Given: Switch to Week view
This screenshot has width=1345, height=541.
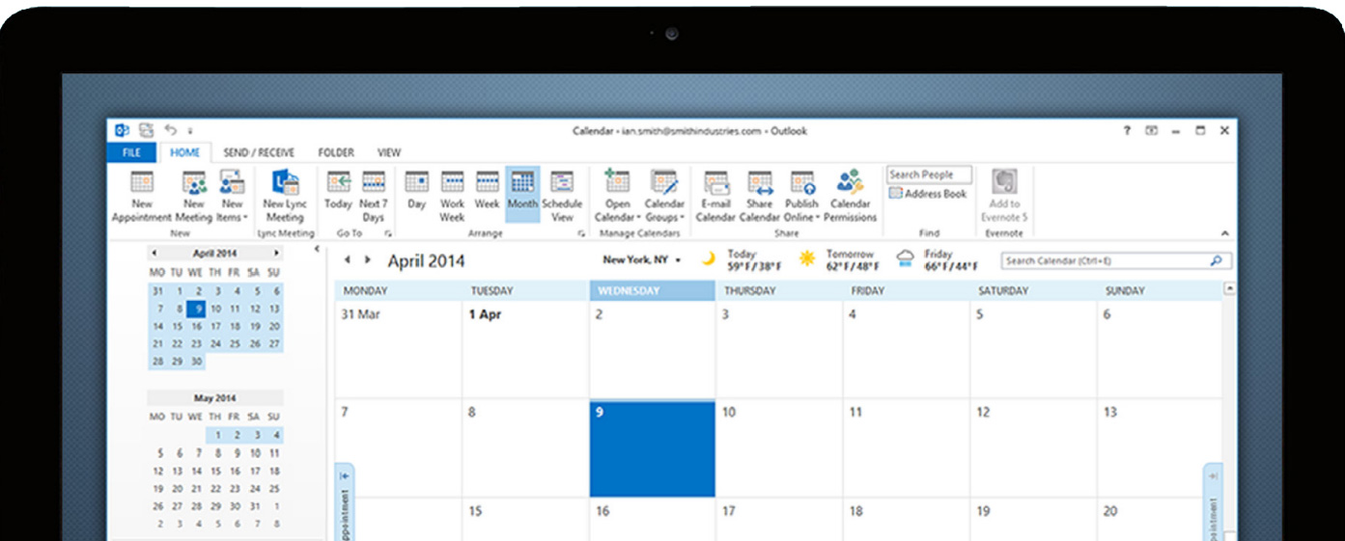Looking at the screenshot, I should pyautogui.click(x=488, y=191).
